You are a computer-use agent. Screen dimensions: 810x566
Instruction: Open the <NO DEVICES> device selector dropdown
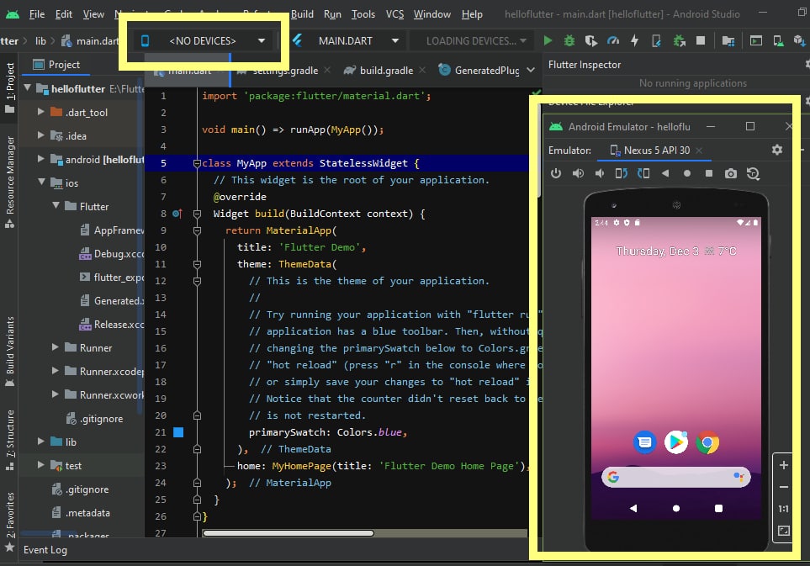pyautogui.click(x=203, y=41)
